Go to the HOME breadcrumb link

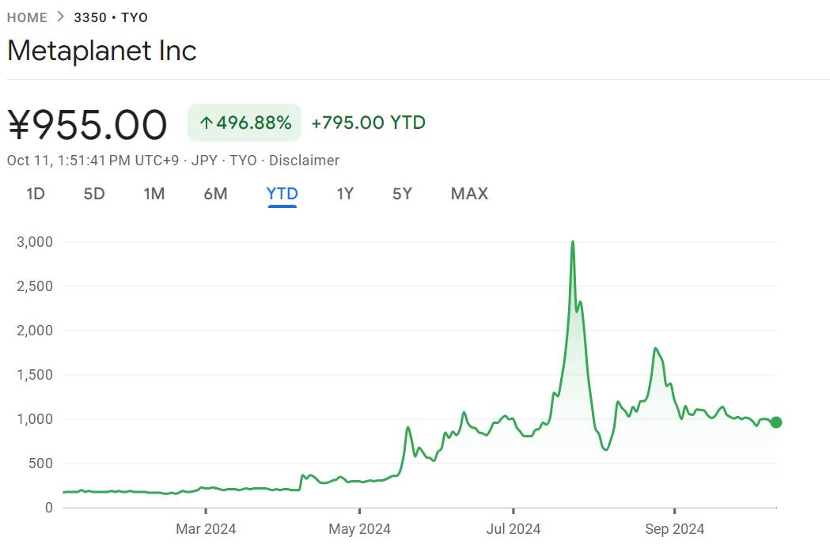pyautogui.click(x=28, y=17)
